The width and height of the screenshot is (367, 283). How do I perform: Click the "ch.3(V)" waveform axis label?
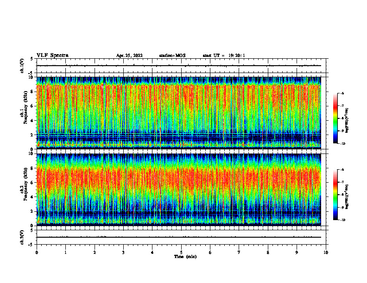(x=22, y=237)
